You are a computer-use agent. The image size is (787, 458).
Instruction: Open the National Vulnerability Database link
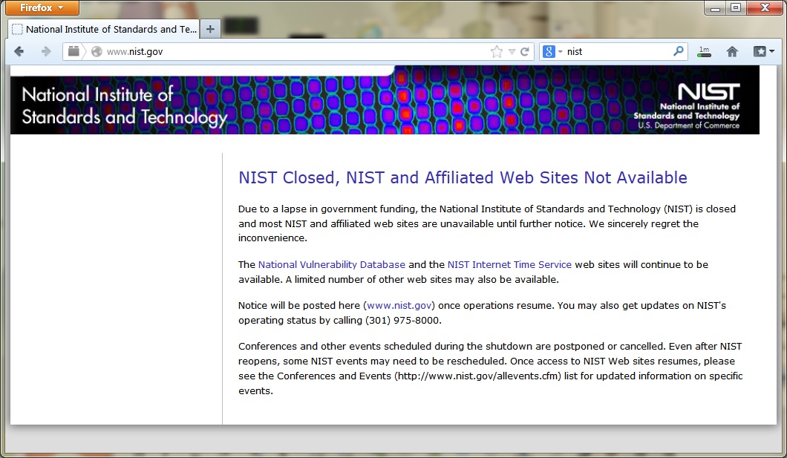click(x=331, y=264)
